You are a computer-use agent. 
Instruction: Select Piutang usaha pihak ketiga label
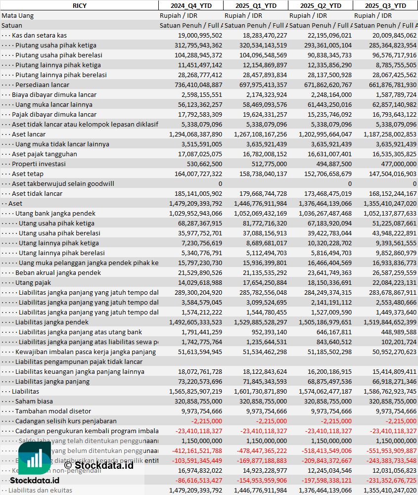click(56, 45)
